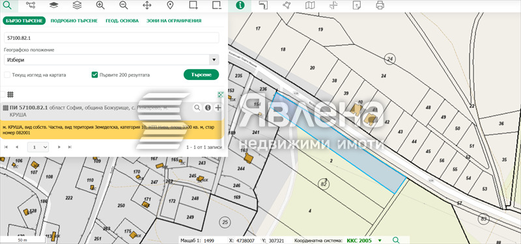Tick the select-all checkbox above results

[3, 94]
